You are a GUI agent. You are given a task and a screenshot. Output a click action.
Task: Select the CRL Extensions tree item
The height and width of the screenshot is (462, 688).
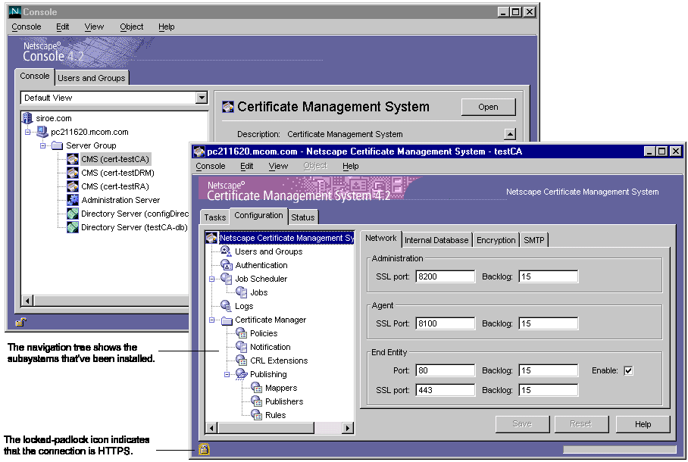pos(279,361)
